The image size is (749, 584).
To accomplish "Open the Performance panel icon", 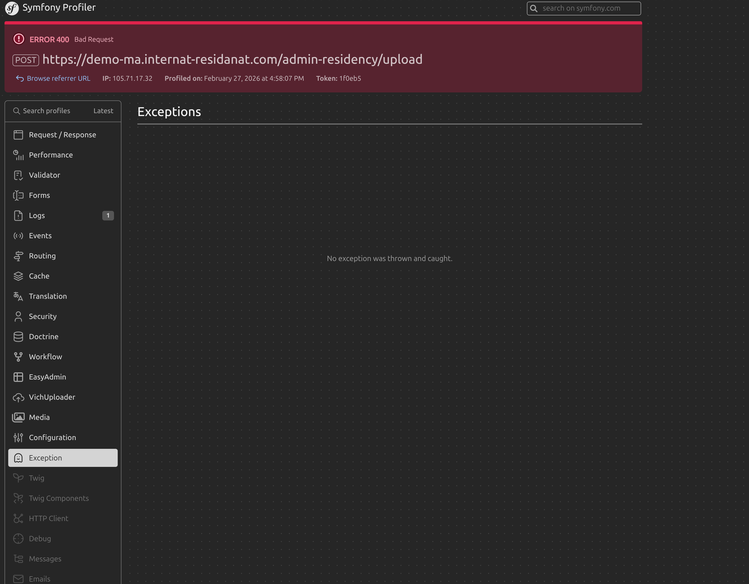I will pyautogui.click(x=18, y=155).
